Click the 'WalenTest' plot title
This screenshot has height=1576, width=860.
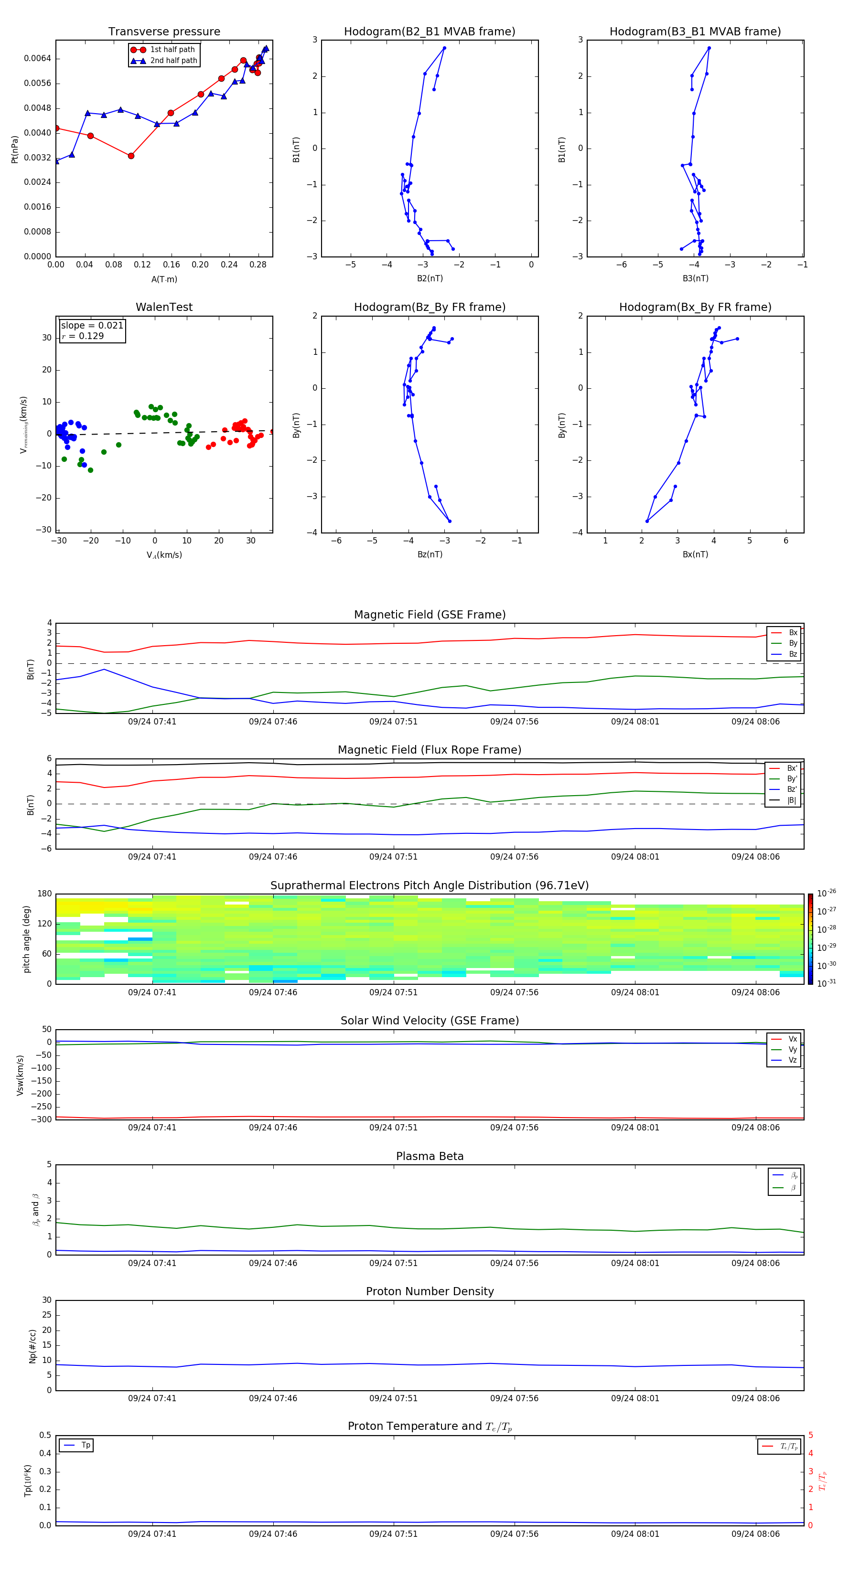(164, 307)
